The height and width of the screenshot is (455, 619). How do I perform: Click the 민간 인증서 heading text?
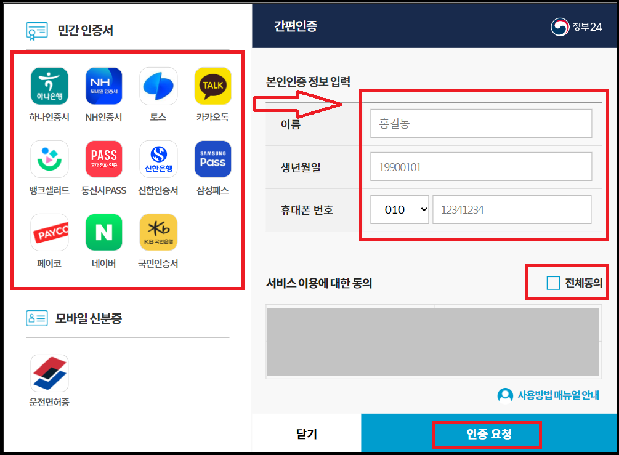[x=85, y=31]
